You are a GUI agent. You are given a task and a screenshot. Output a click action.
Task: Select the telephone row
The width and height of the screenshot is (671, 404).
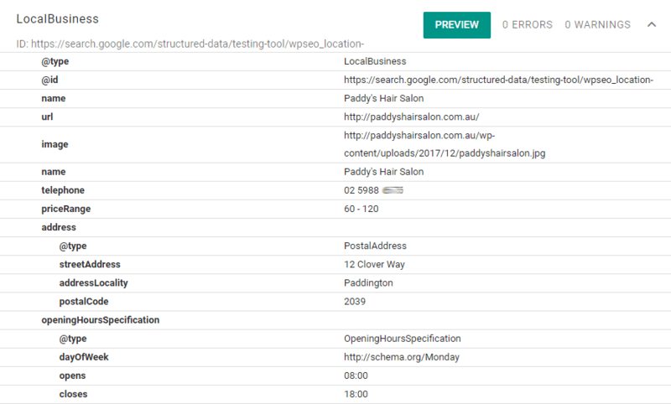click(335, 190)
